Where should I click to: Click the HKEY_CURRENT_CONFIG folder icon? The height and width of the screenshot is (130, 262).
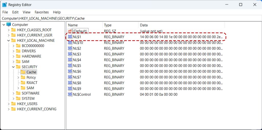(x=13, y=109)
